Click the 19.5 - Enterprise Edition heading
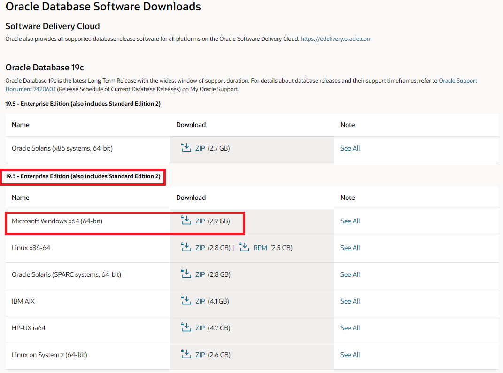Viewport: 503px width, 373px height. pyautogui.click(x=83, y=104)
